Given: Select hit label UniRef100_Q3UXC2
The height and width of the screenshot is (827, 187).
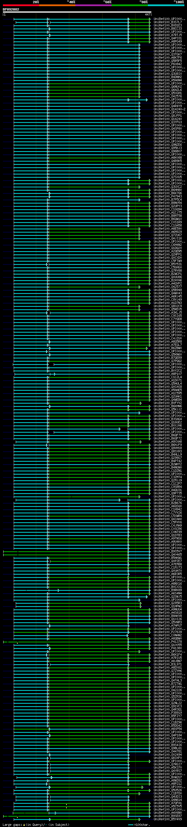Looking at the screenshot, I should click(x=168, y=187).
